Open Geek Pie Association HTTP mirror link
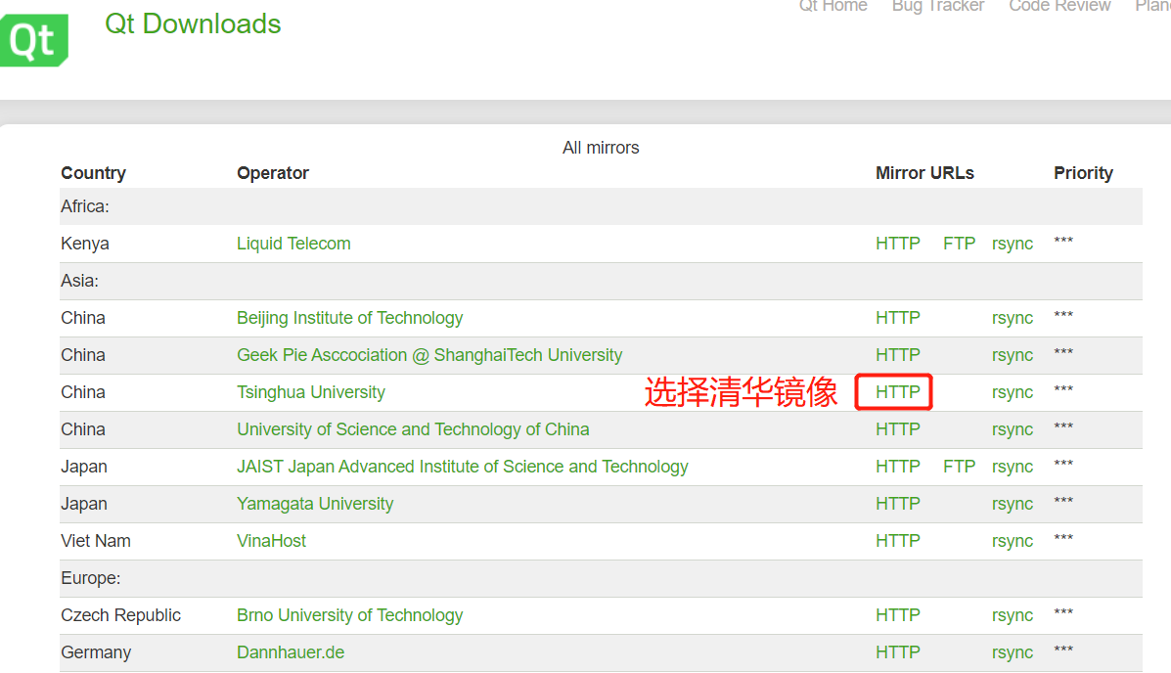The image size is (1171, 673). click(x=898, y=355)
